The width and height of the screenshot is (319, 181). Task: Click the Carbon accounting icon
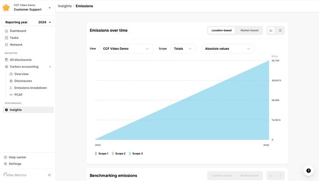point(7,67)
